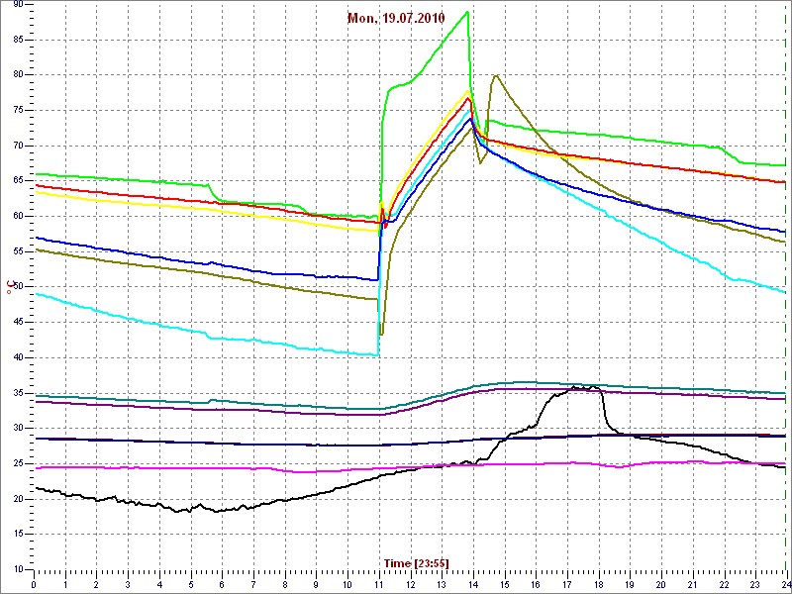Select the 75 value on temperature axis
Viewport: 792px width, 594px height.
(x=18, y=111)
